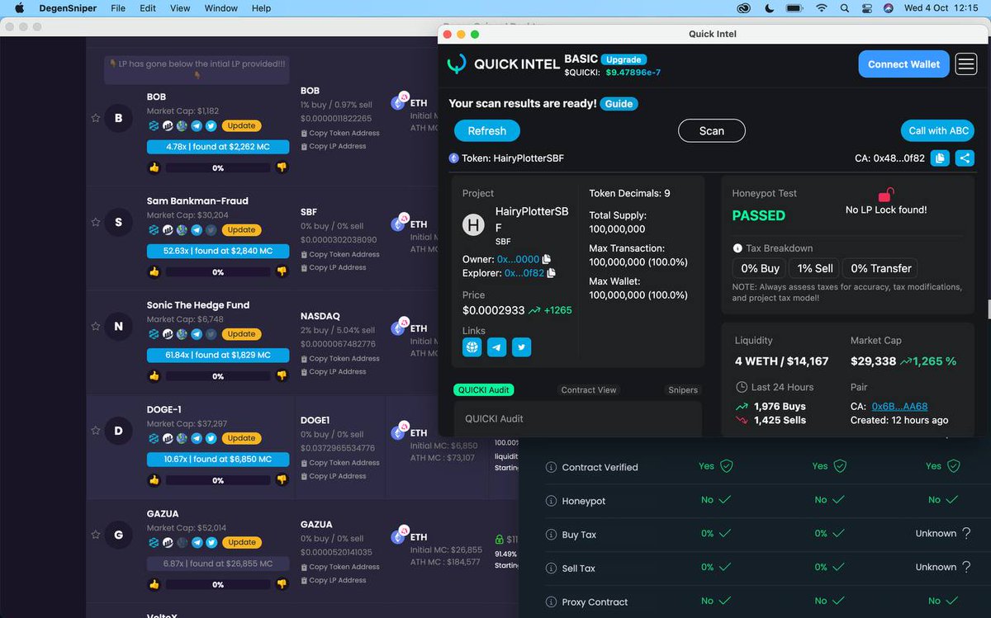Thumbs down the Sam Bankman-Fraud token
The image size is (991, 618).
pyautogui.click(x=282, y=271)
